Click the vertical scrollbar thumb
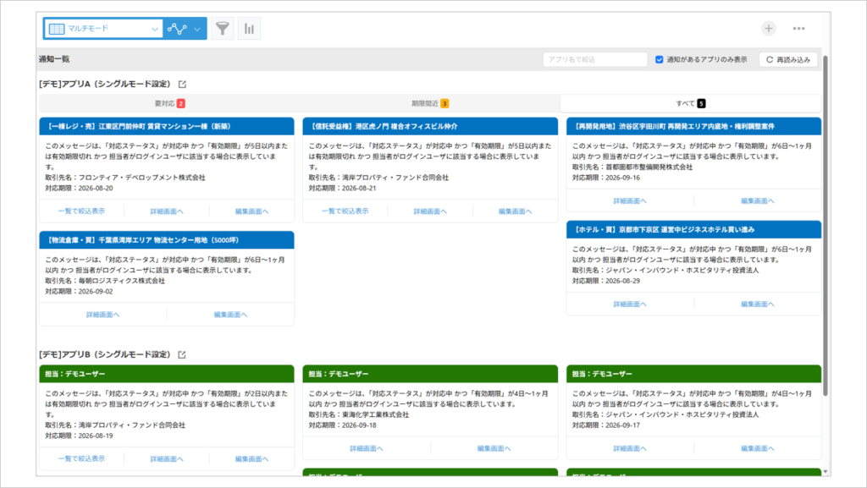The image size is (867, 488). coord(826,225)
